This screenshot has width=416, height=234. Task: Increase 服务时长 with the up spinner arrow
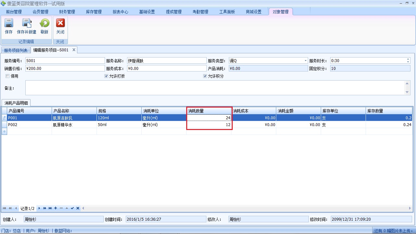point(408,59)
